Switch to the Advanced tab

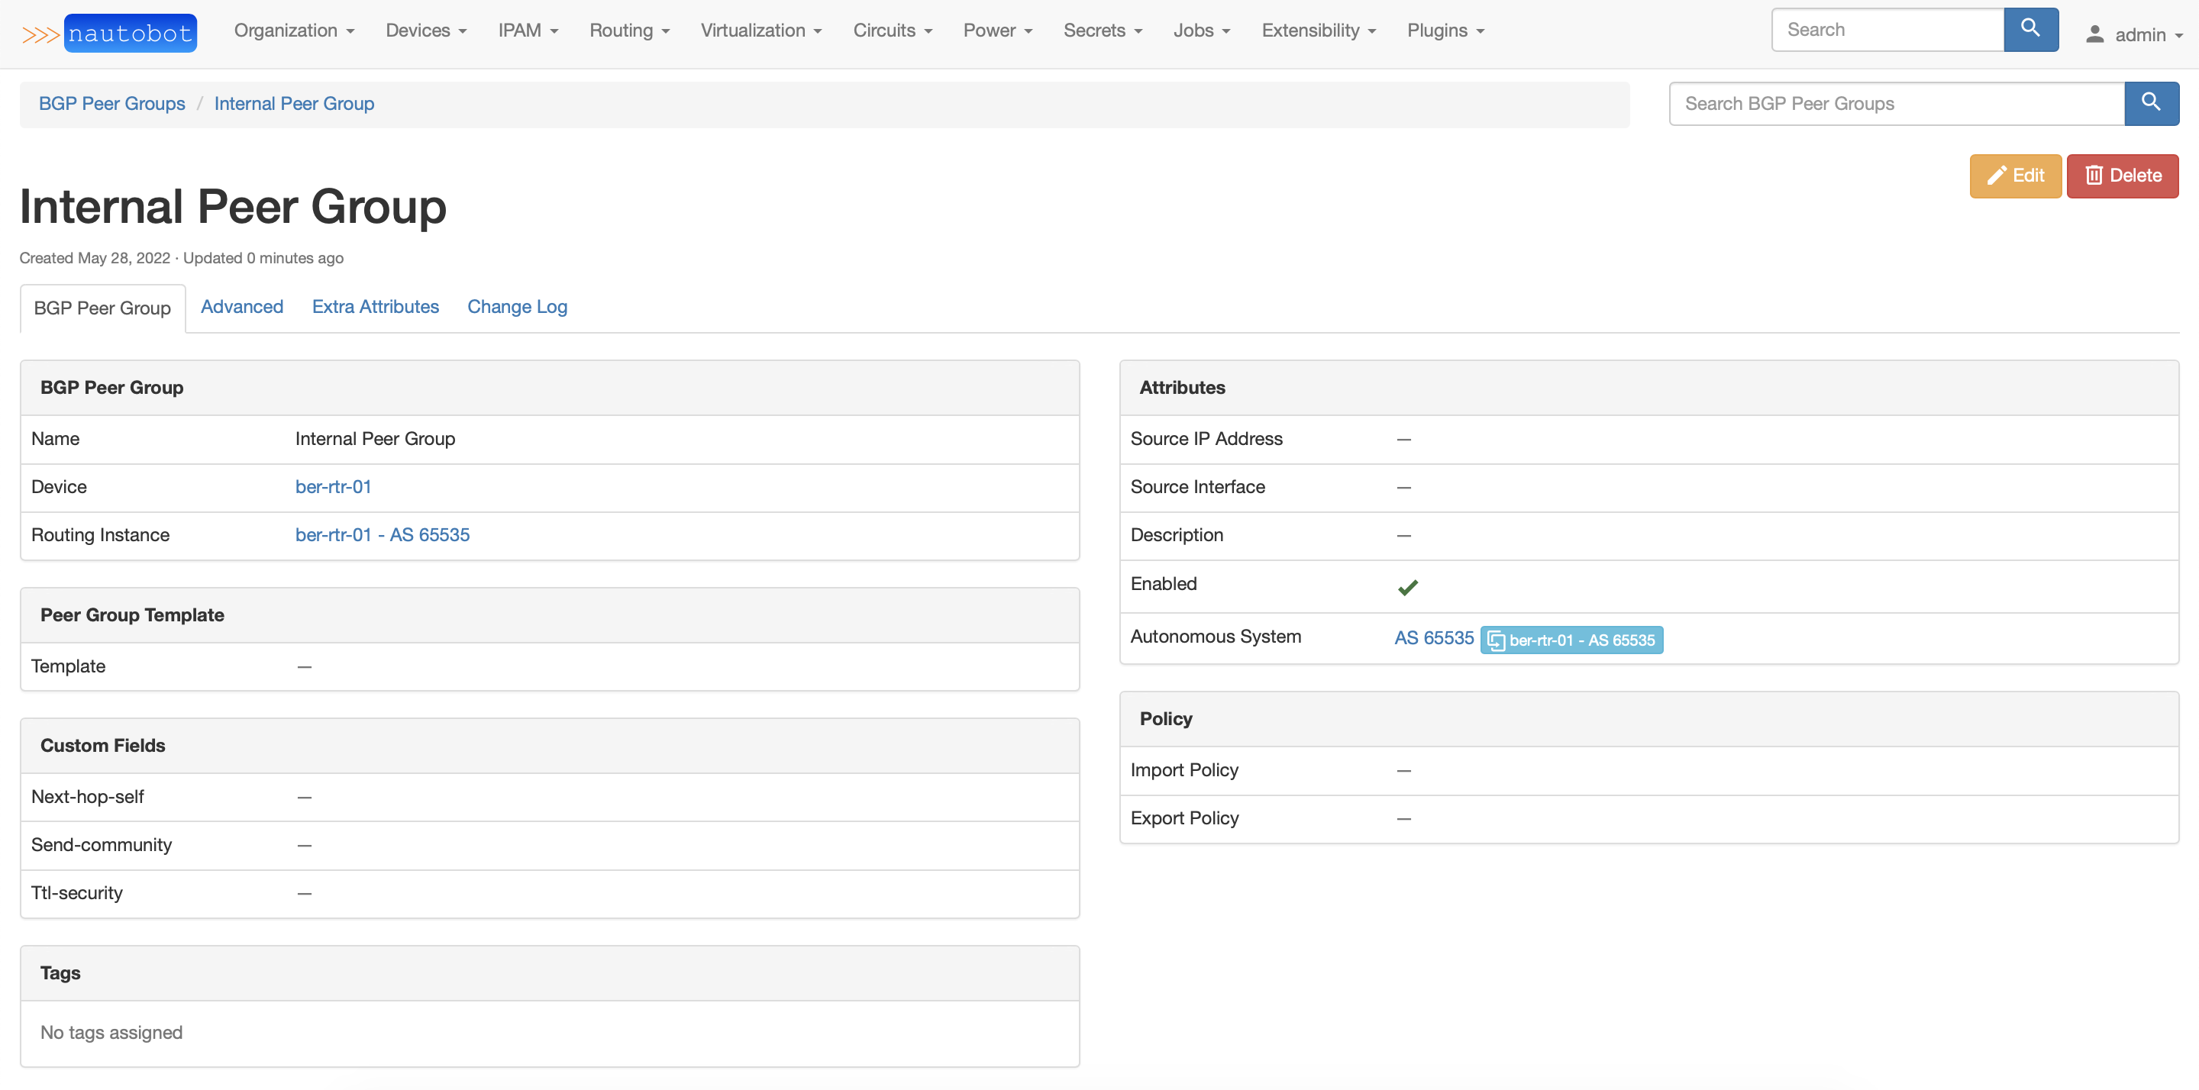241,306
